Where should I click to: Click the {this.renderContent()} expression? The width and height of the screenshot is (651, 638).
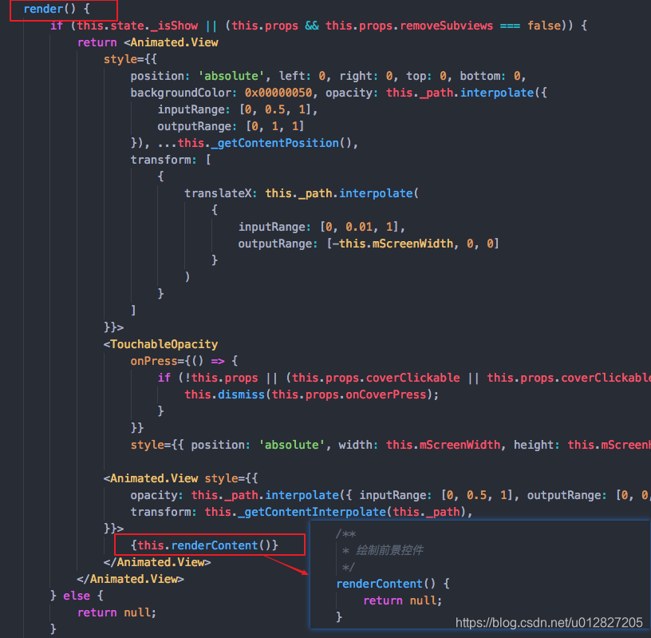(204, 545)
